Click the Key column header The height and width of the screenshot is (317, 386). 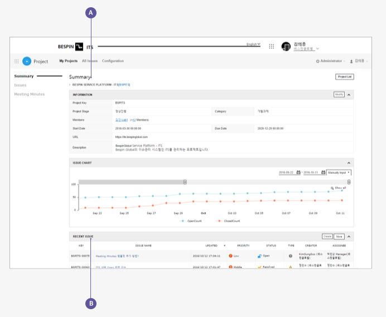81,246
